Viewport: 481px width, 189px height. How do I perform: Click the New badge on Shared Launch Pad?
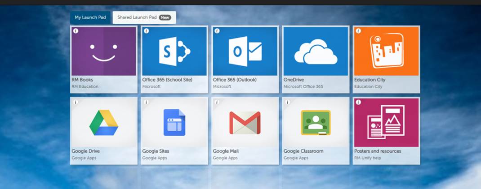tap(165, 17)
